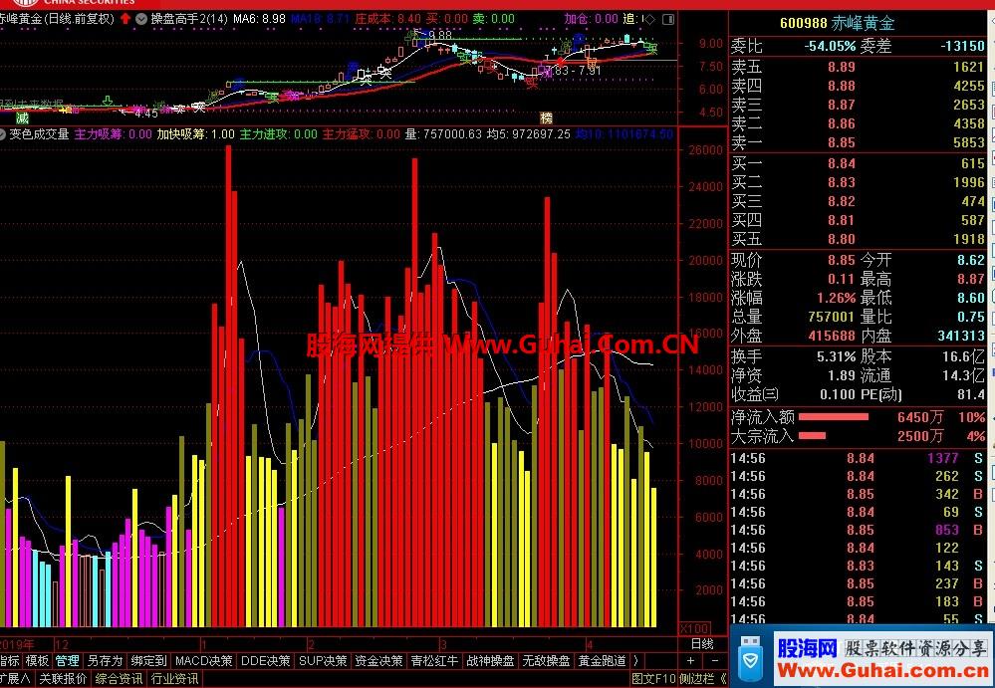Click the 委差 value -13150
This screenshot has width=995, height=688.
pos(963,46)
